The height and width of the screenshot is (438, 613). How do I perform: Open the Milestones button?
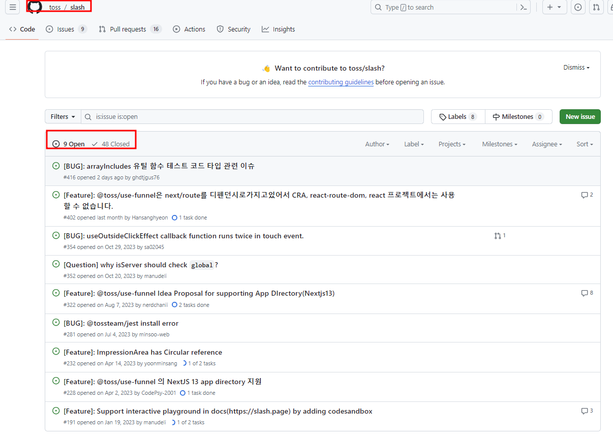click(x=518, y=117)
